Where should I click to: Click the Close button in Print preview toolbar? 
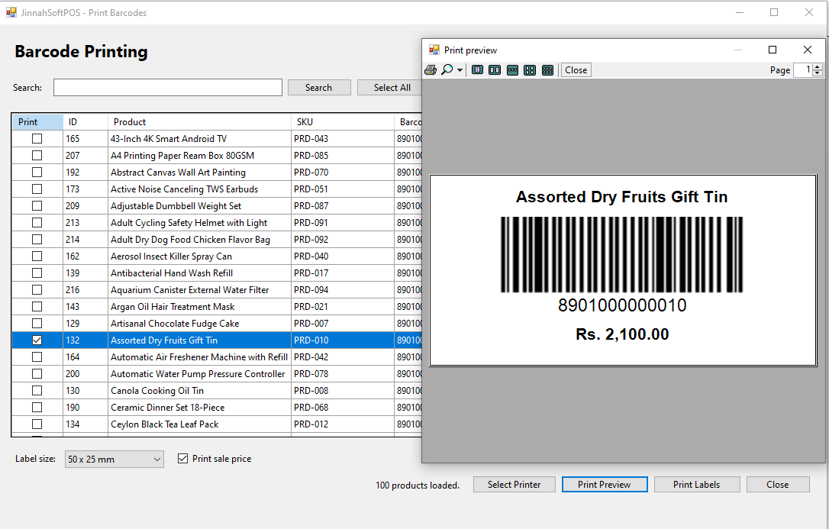[x=576, y=69]
